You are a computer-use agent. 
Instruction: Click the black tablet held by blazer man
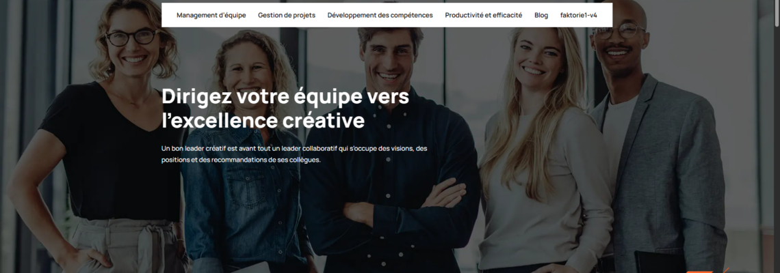[x=659, y=262]
